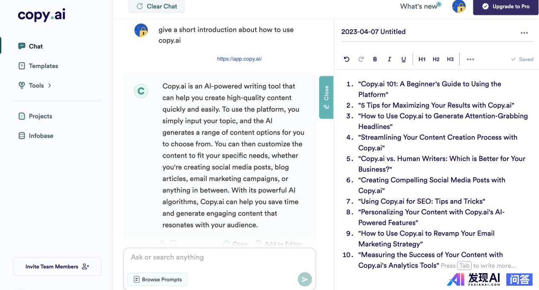Open What's new announcements

(419, 6)
